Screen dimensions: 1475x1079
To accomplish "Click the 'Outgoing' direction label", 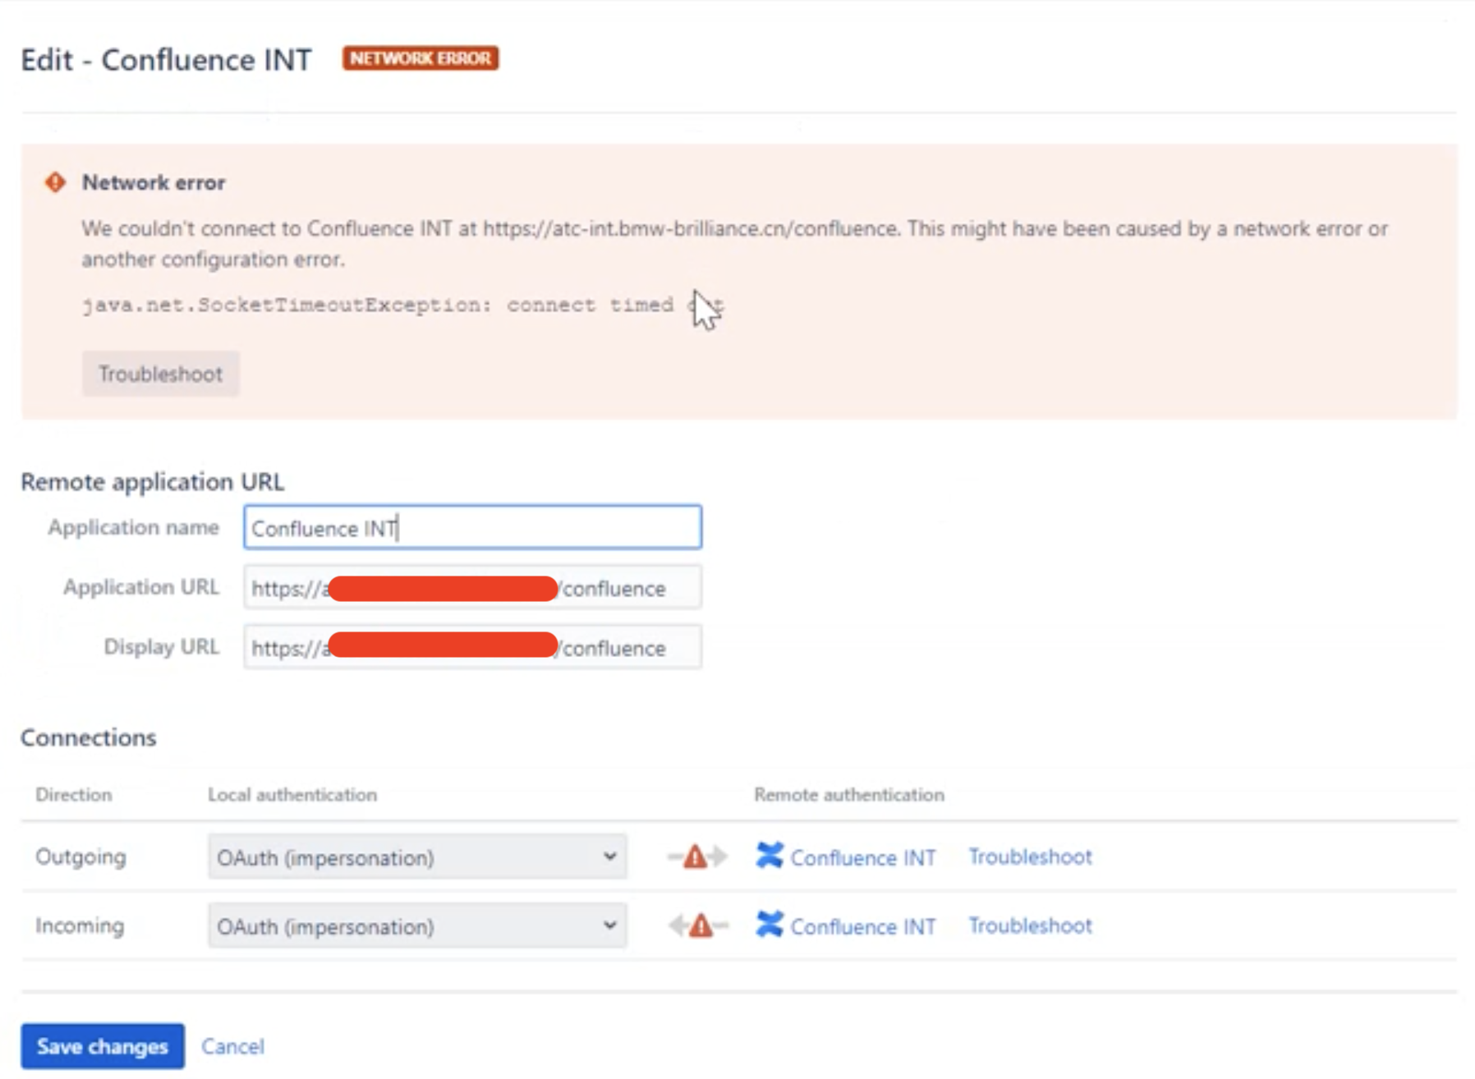I will 80,856.
